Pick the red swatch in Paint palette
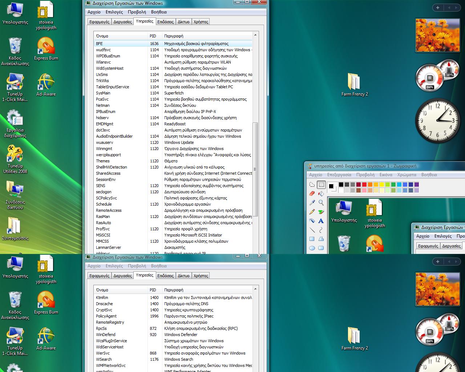The height and width of the screenshot is (372, 465). tap(364, 185)
